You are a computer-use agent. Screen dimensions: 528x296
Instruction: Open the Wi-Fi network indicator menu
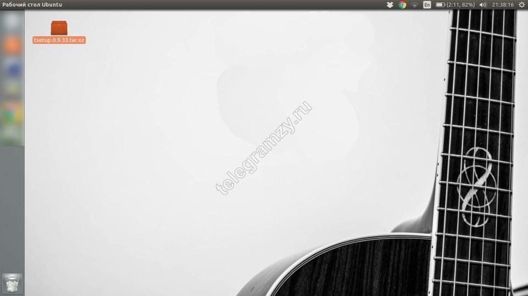[415, 5]
